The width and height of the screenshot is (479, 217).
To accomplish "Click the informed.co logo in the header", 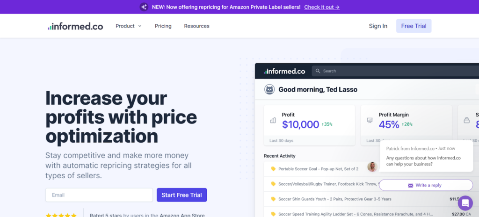I will (75, 26).
